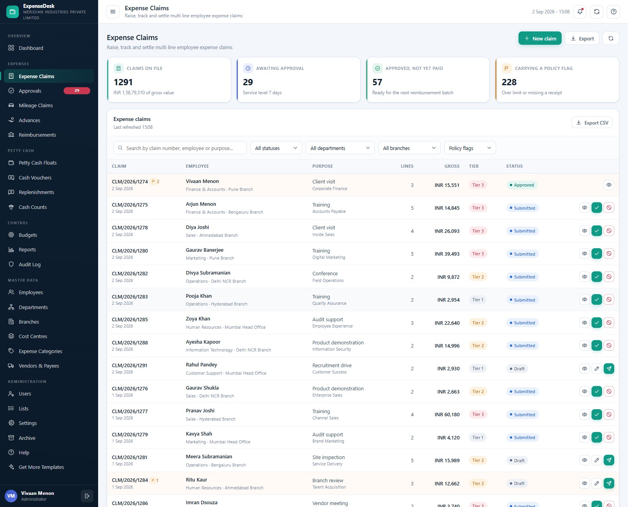This screenshot has height=507, width=628.
Task: Open the All departments dropdown
Action: (x=340, y=148)
